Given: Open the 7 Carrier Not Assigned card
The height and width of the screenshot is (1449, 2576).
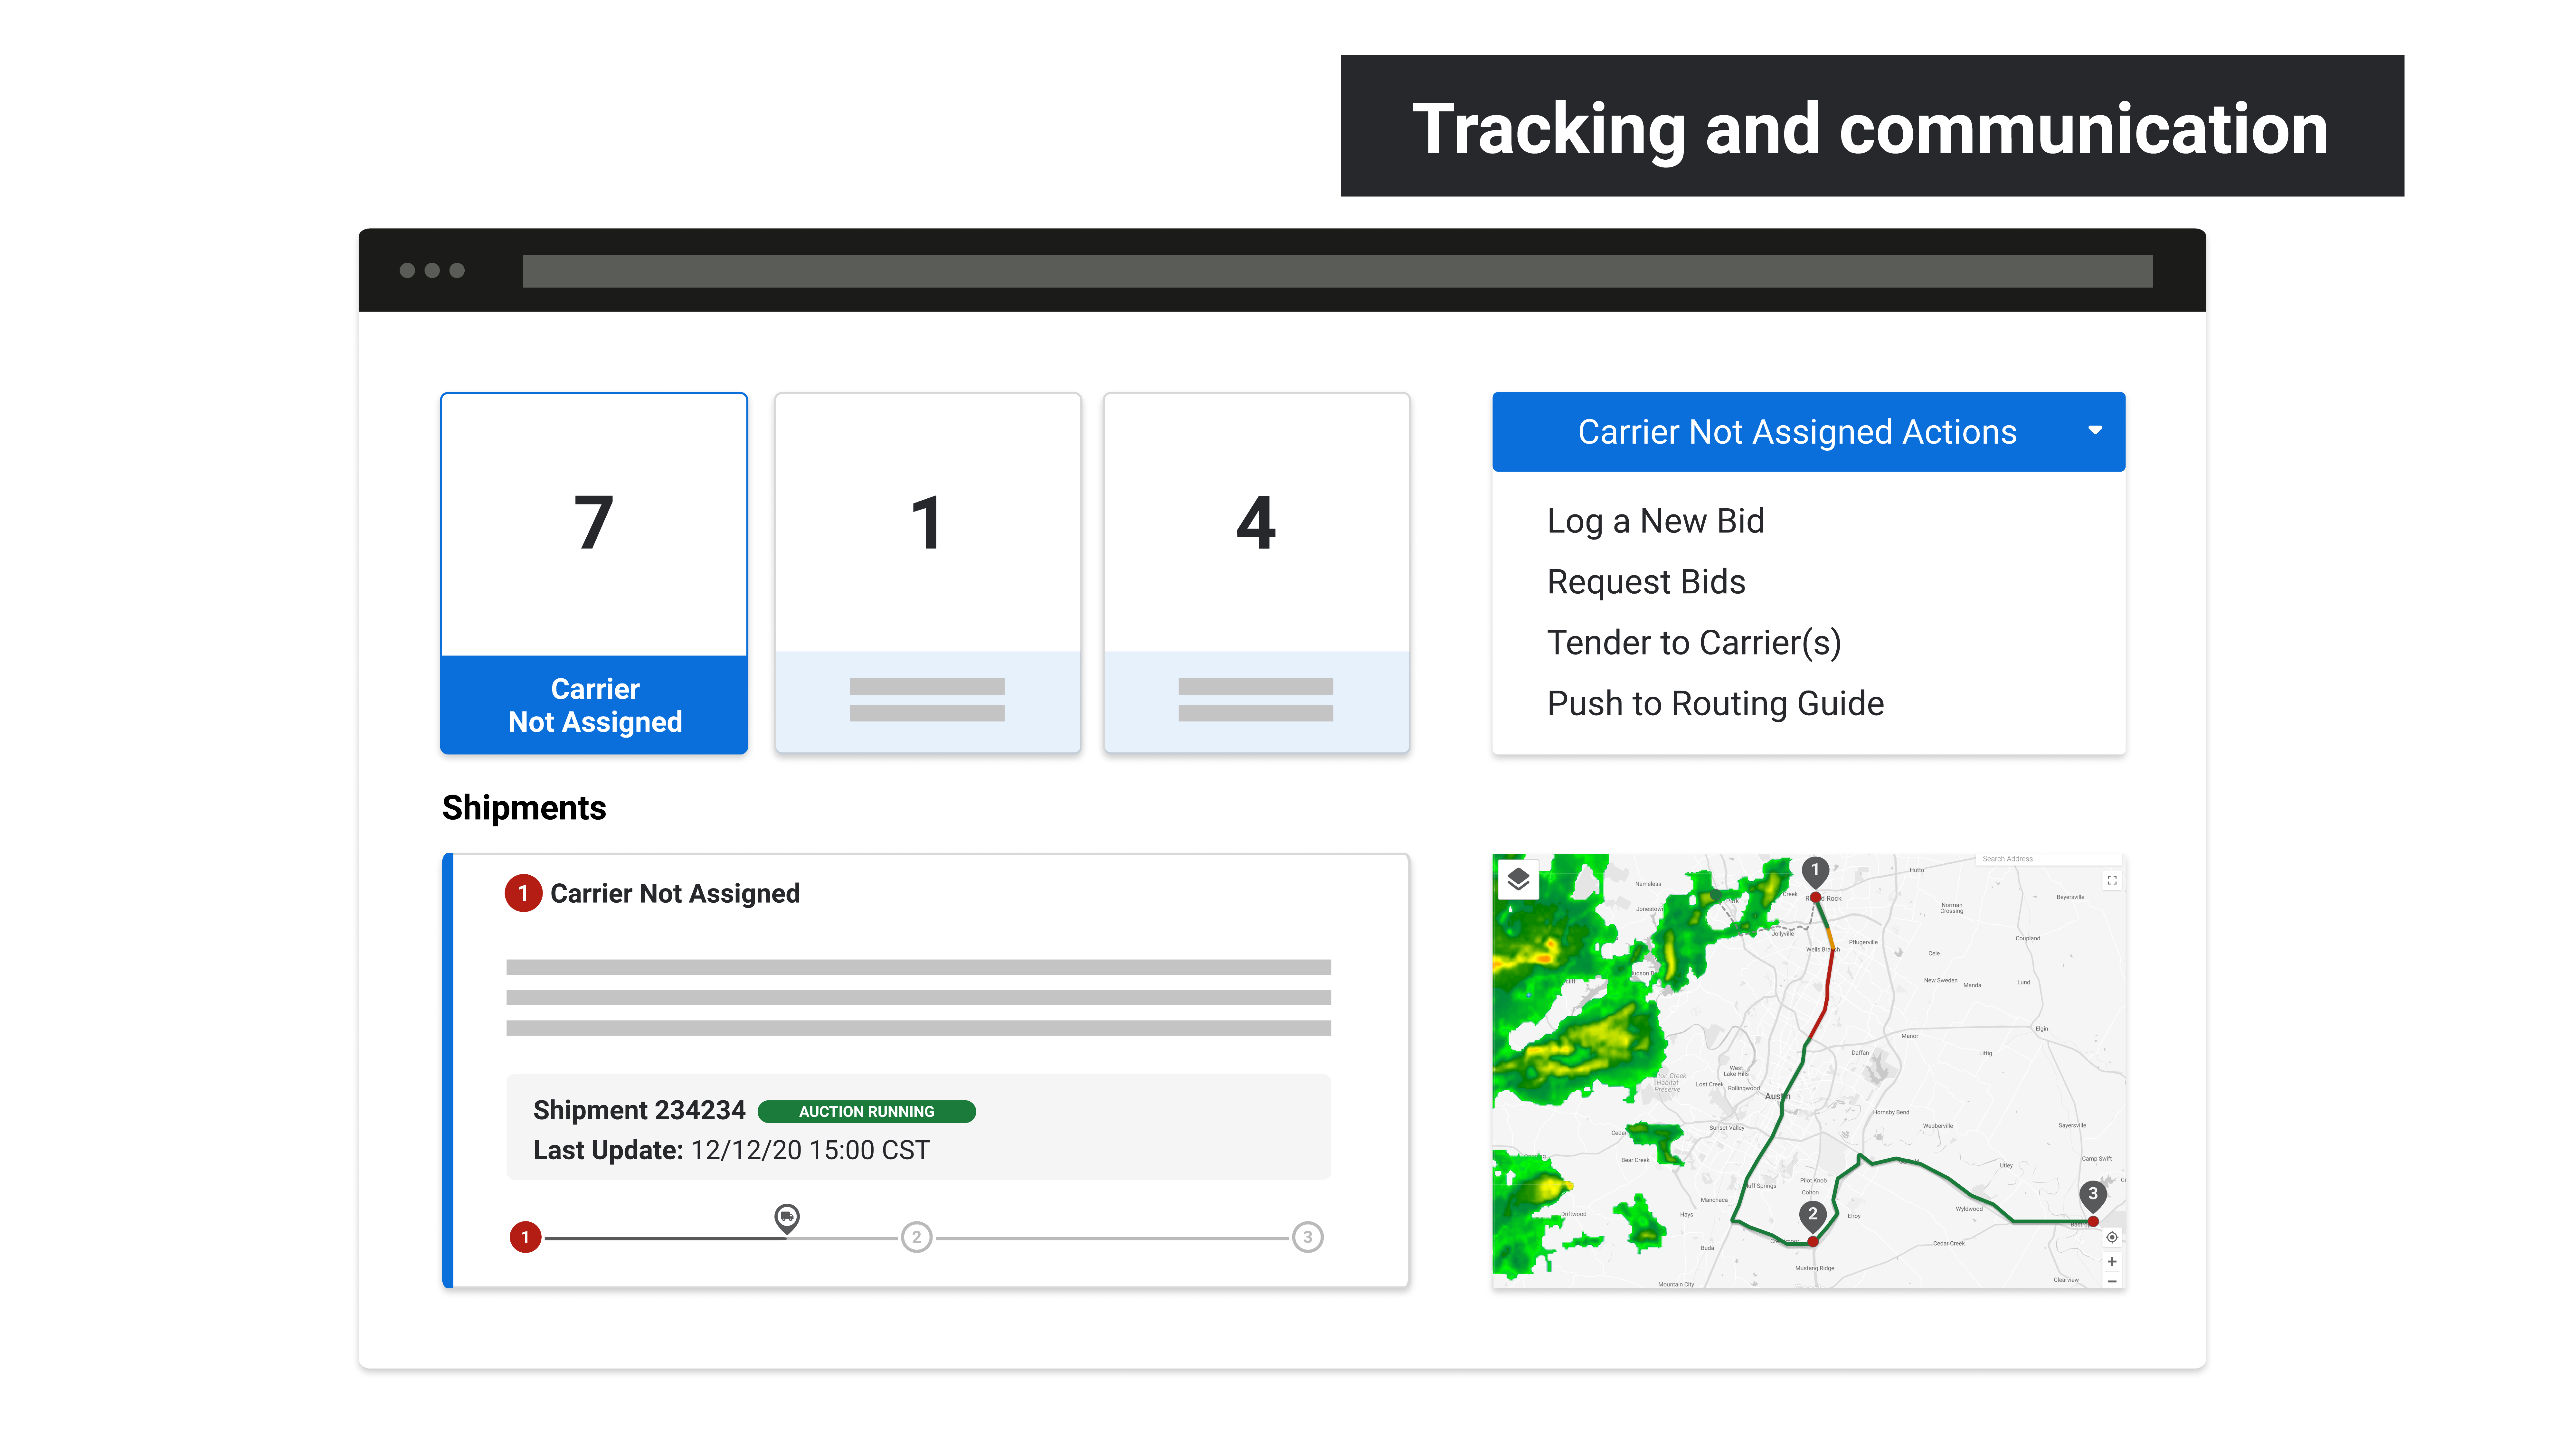Looking at the screenshot, I should (x=594, y=573).
